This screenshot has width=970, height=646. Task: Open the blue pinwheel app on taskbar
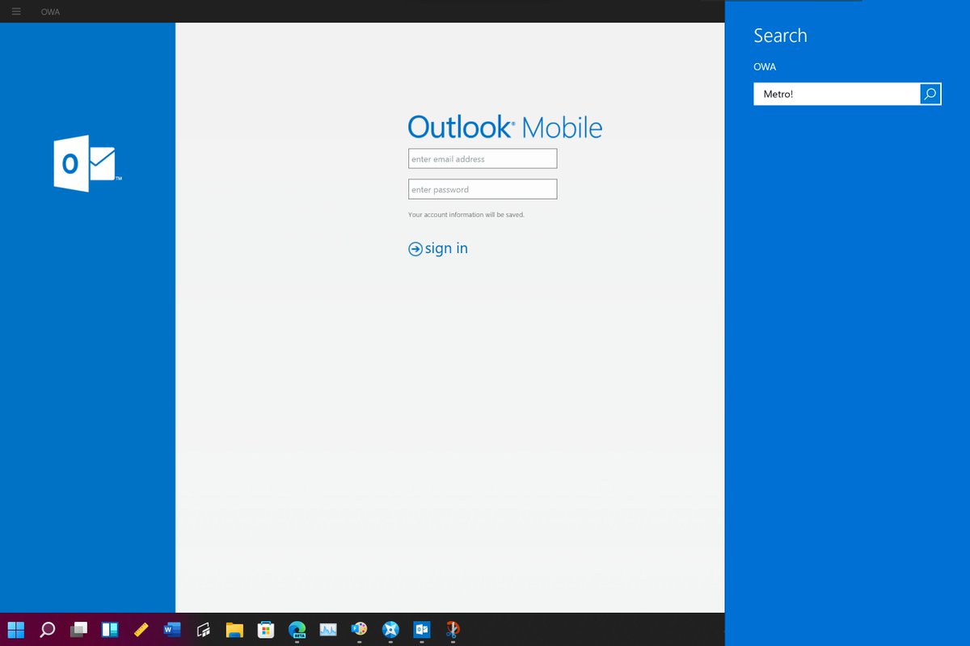390,629
